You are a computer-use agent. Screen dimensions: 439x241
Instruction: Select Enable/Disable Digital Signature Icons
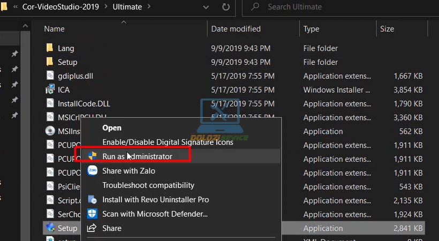point(168,142)
